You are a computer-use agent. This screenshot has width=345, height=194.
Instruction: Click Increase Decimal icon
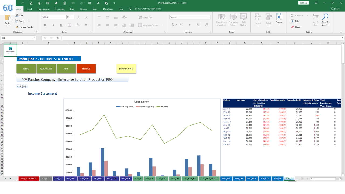click(198, 25)
